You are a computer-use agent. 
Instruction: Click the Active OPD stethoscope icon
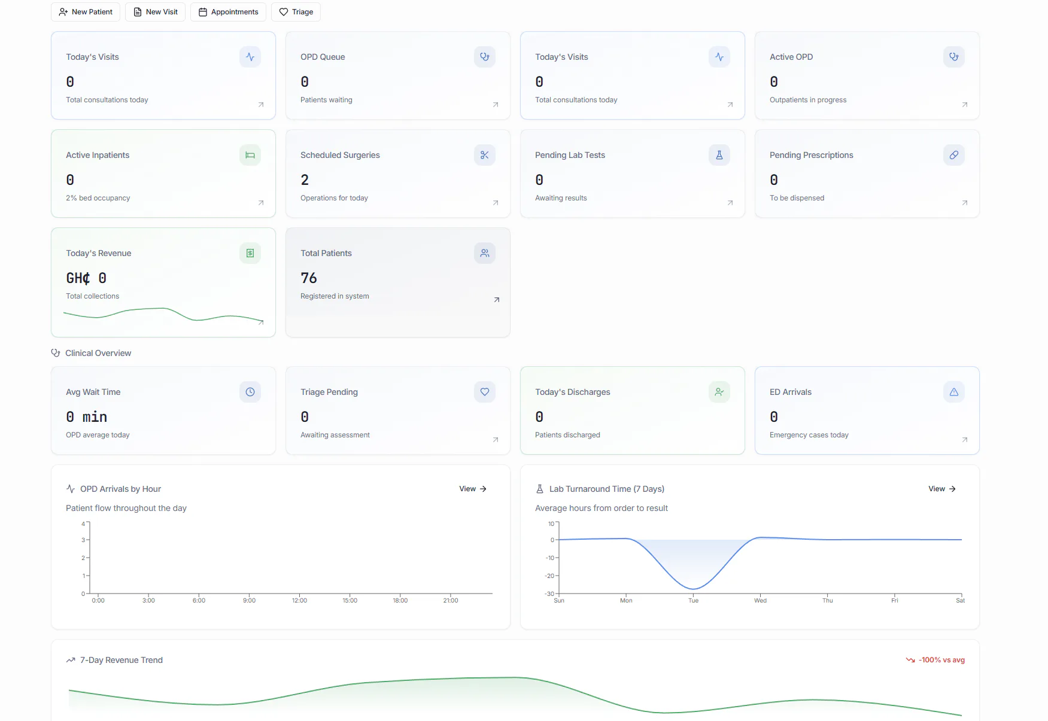click(x=954, y=57)
